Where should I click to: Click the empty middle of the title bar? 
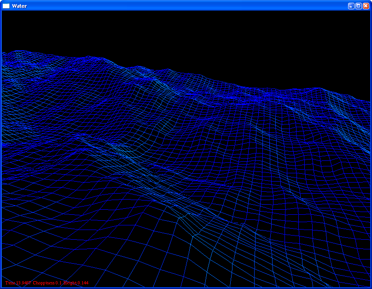coord(184,6)
